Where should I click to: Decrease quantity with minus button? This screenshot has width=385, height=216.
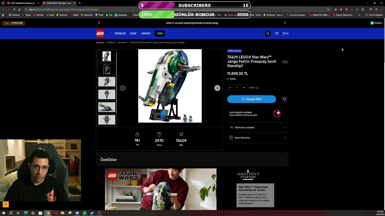(230, 88)
